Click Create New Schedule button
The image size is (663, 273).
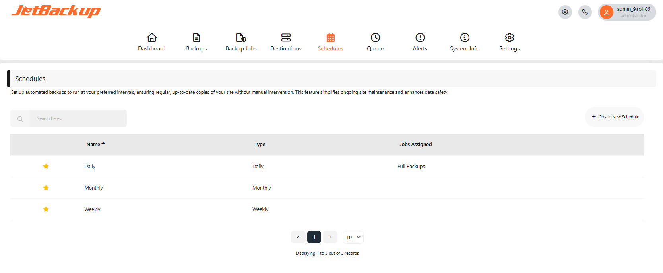click(615, 117)
